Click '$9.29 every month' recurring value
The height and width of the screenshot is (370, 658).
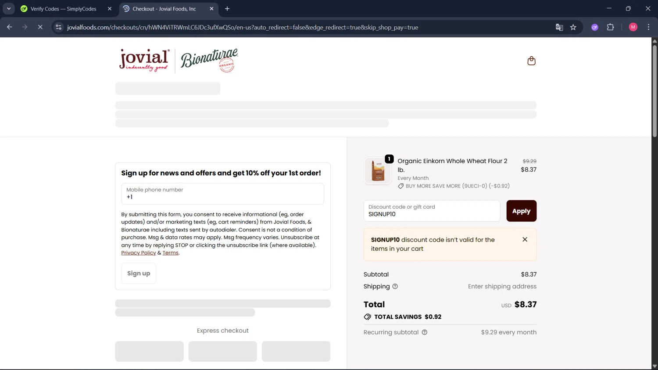point(508,332)
